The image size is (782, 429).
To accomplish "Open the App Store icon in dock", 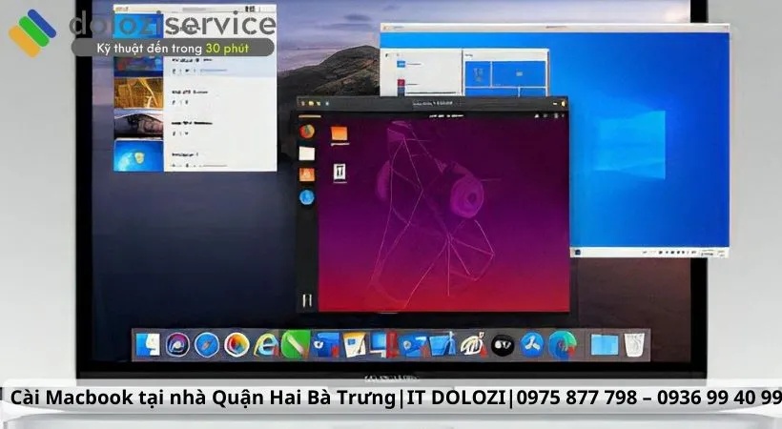I will pos(531,345).
